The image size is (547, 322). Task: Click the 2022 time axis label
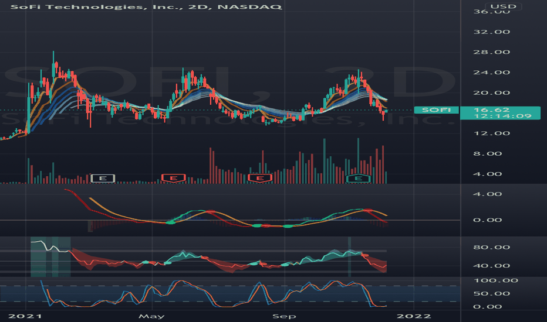pos(414,316)
